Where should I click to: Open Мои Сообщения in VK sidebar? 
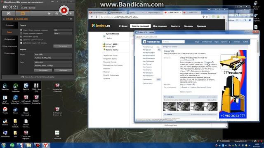[148, 61]
